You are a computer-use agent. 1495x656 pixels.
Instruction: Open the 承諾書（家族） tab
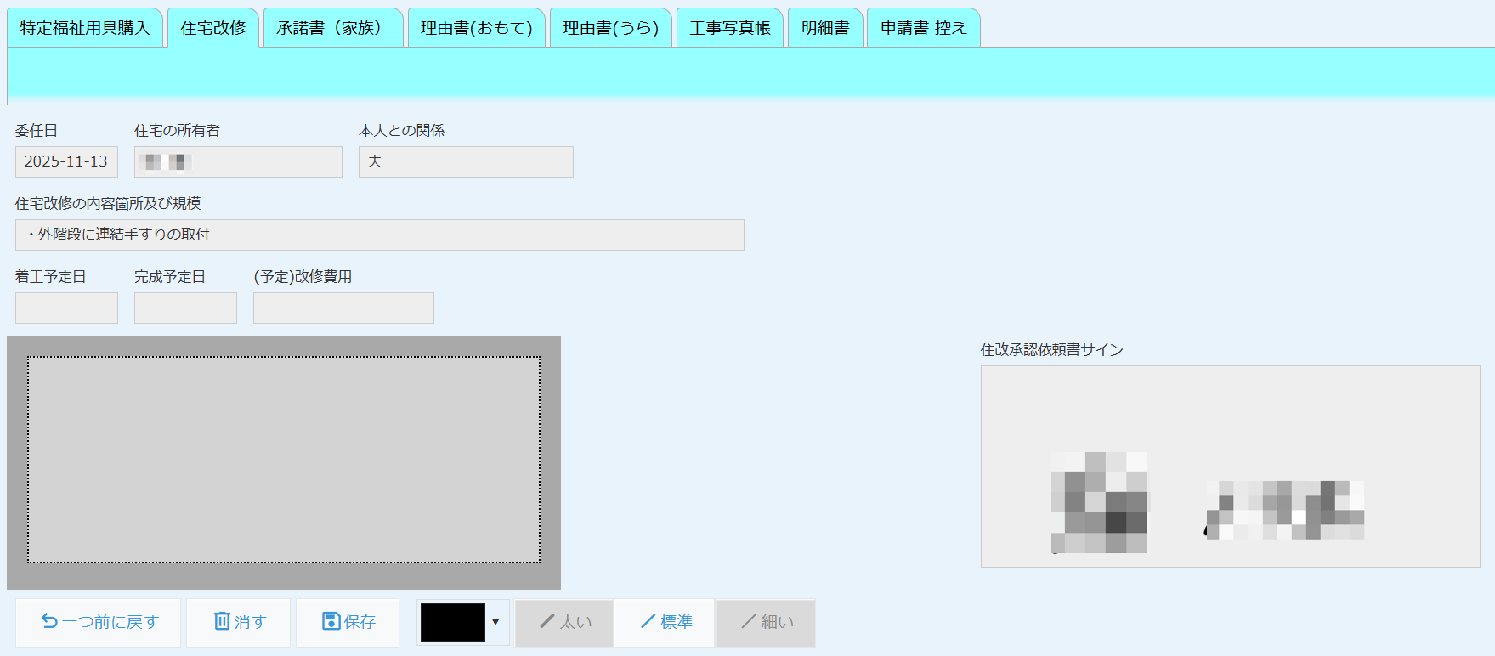pos(332,28)
